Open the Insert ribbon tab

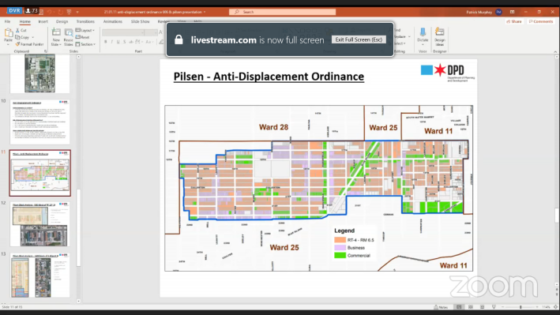tap(43, 21)
